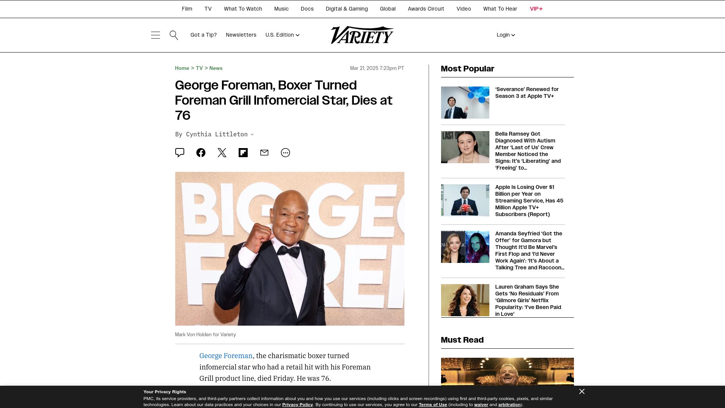Click the arbitration link in banner
The height and width of the screenshot is (408, 725).
point(509,405)
